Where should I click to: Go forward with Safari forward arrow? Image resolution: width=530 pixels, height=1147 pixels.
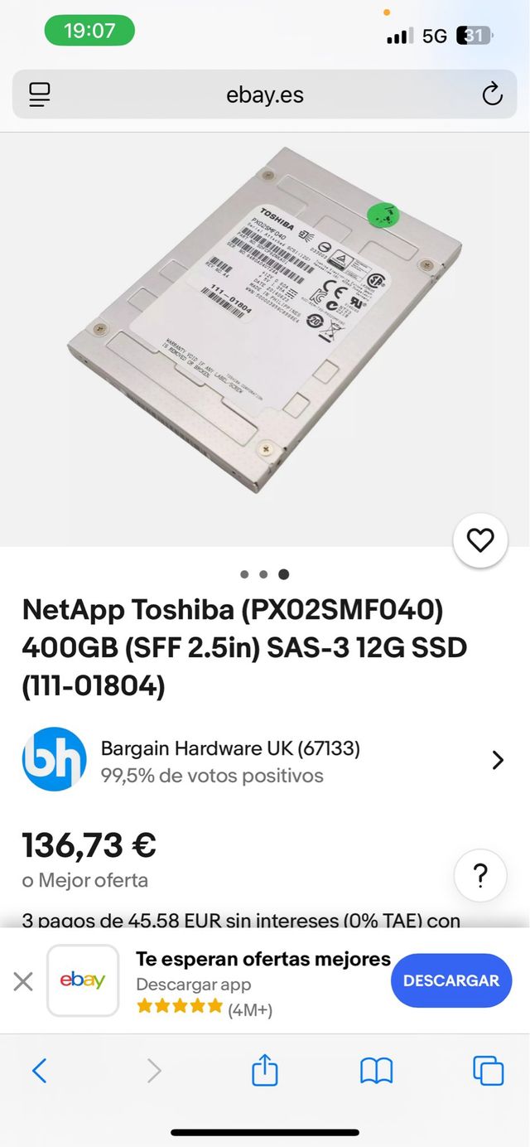click(x=153, y=1071)
